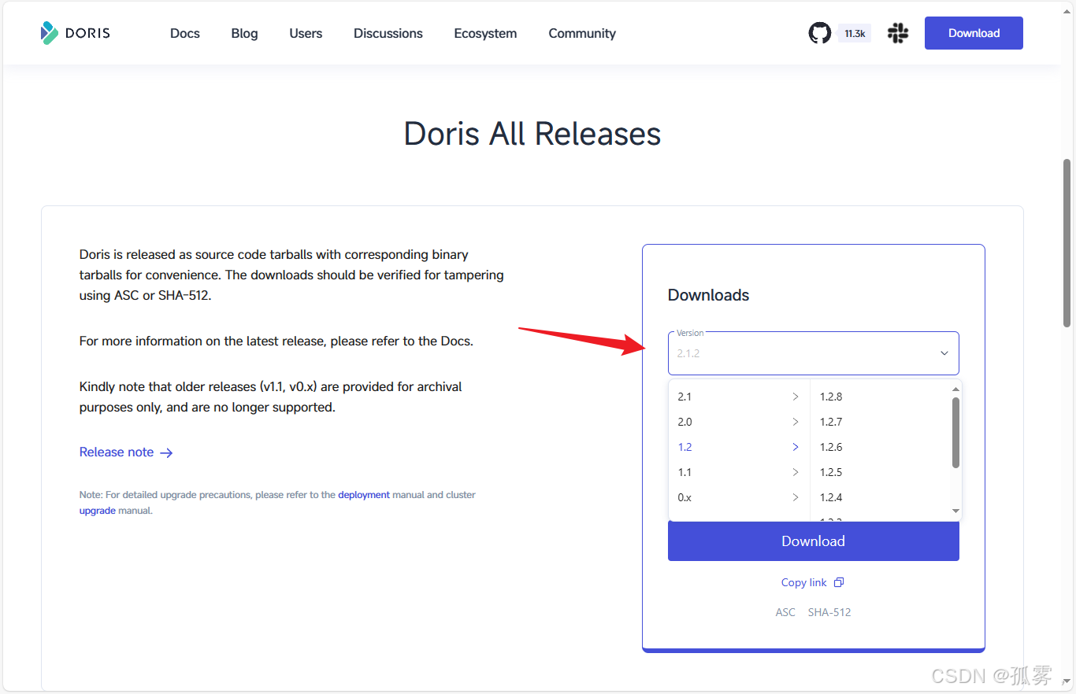Open the ASC signature link

pyautogui.click(x=785, y=612)
